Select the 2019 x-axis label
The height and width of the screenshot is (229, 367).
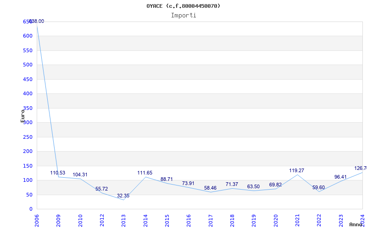tap(254, 221)
